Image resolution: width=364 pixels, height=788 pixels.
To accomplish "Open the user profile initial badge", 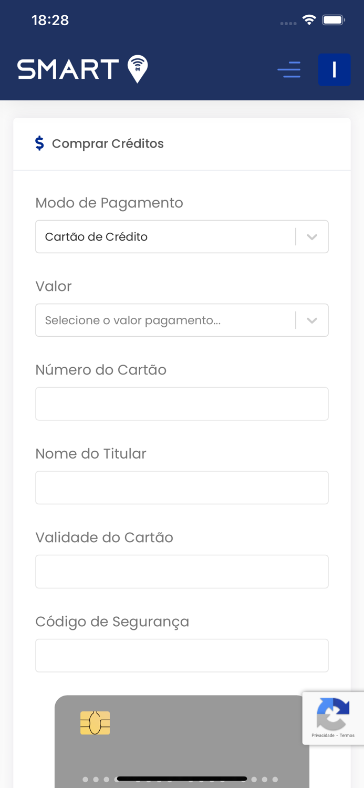I will coord(335,69).
